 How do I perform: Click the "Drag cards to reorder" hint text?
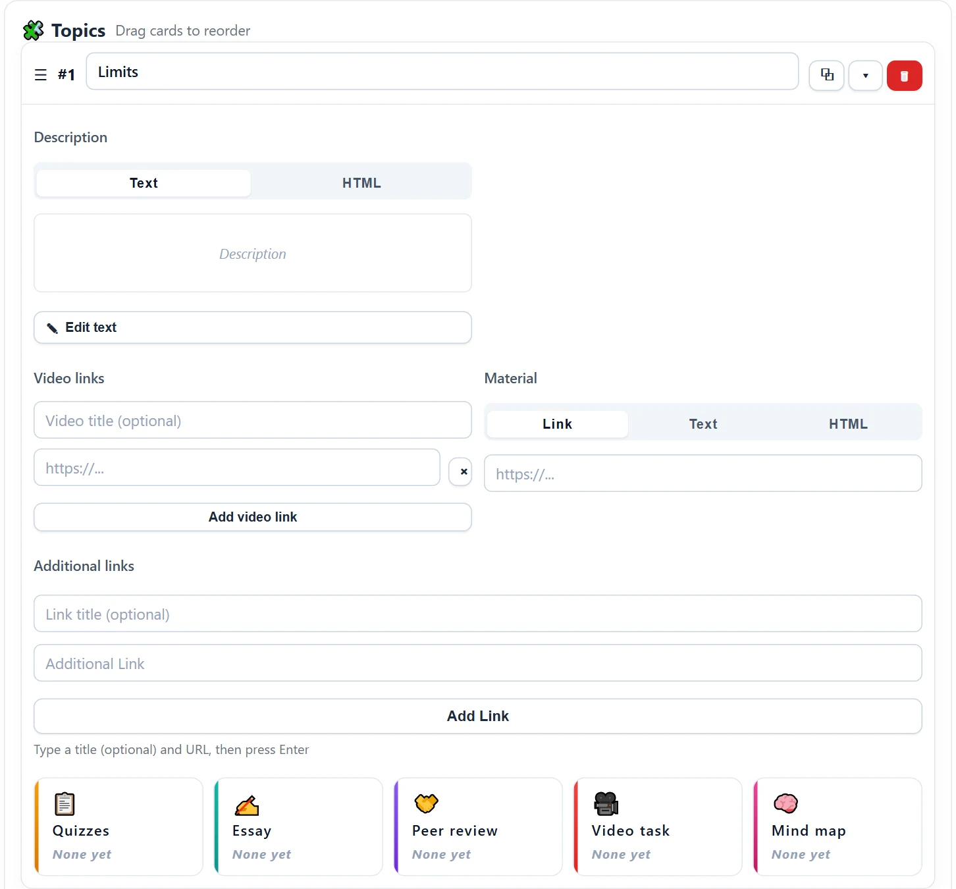pyautogui.click(x=183, y=31)
